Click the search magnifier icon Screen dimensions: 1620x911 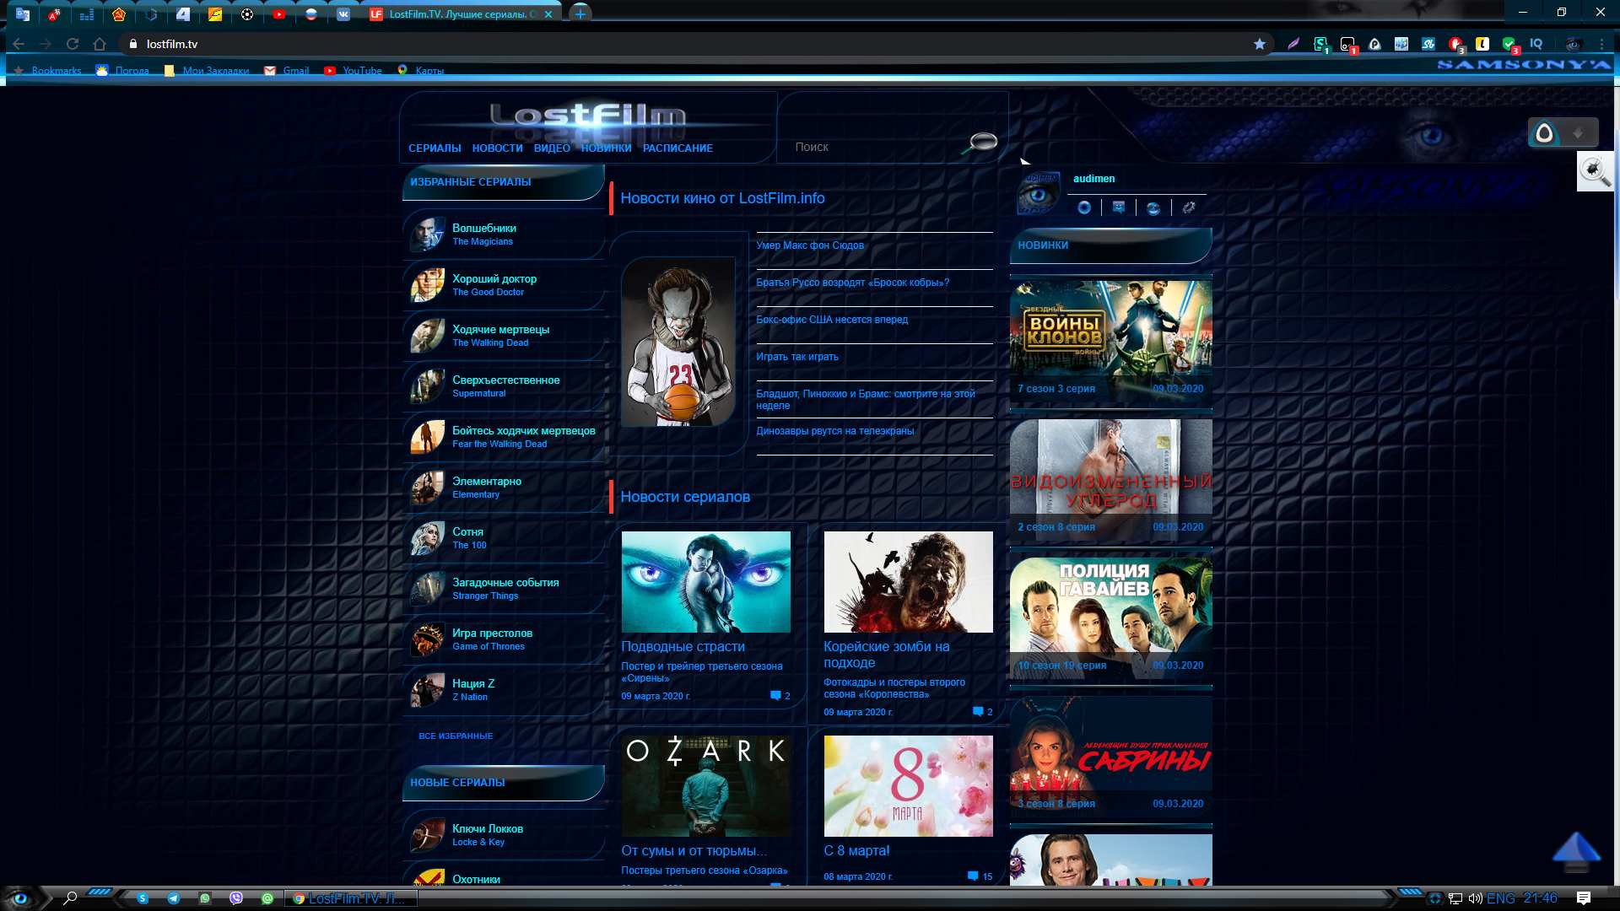point(982,142)
